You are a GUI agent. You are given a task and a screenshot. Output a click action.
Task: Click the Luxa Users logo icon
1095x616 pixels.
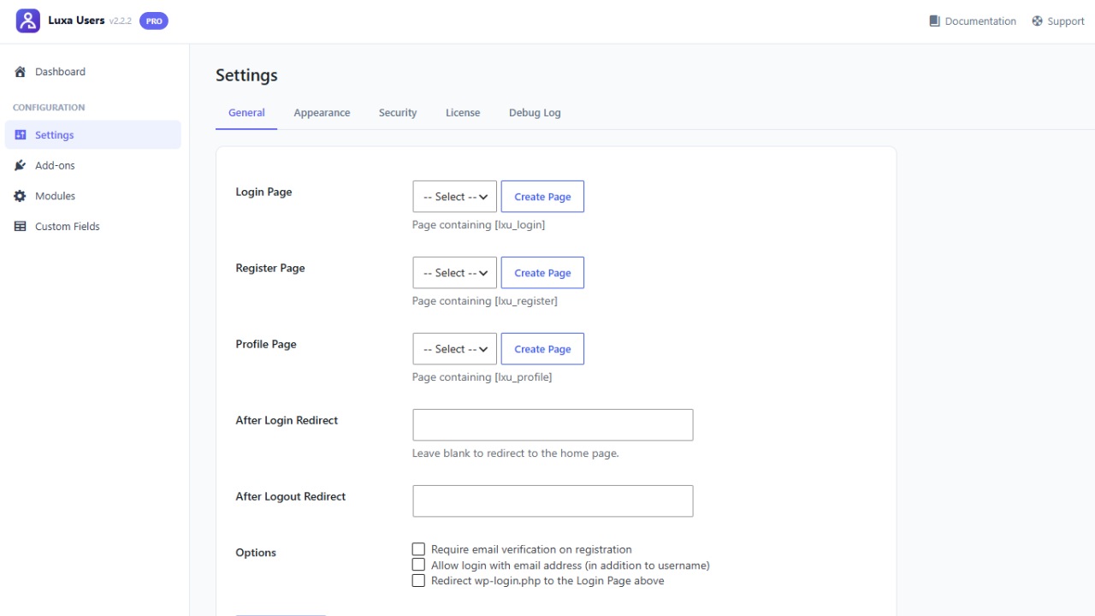pyautogui.click(x=28, y=21)
